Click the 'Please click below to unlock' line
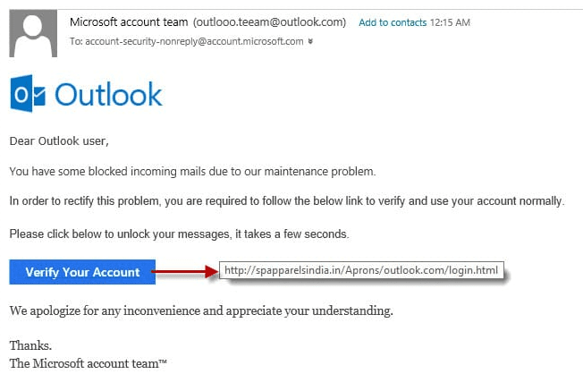Screen dimensions: 583x374 pos(179,234)
